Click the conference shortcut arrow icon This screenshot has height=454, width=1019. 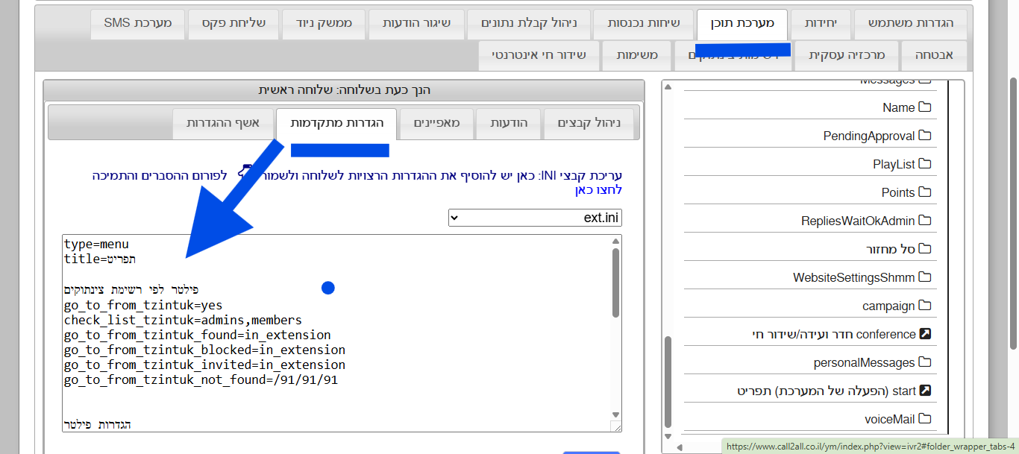(925, 333)
